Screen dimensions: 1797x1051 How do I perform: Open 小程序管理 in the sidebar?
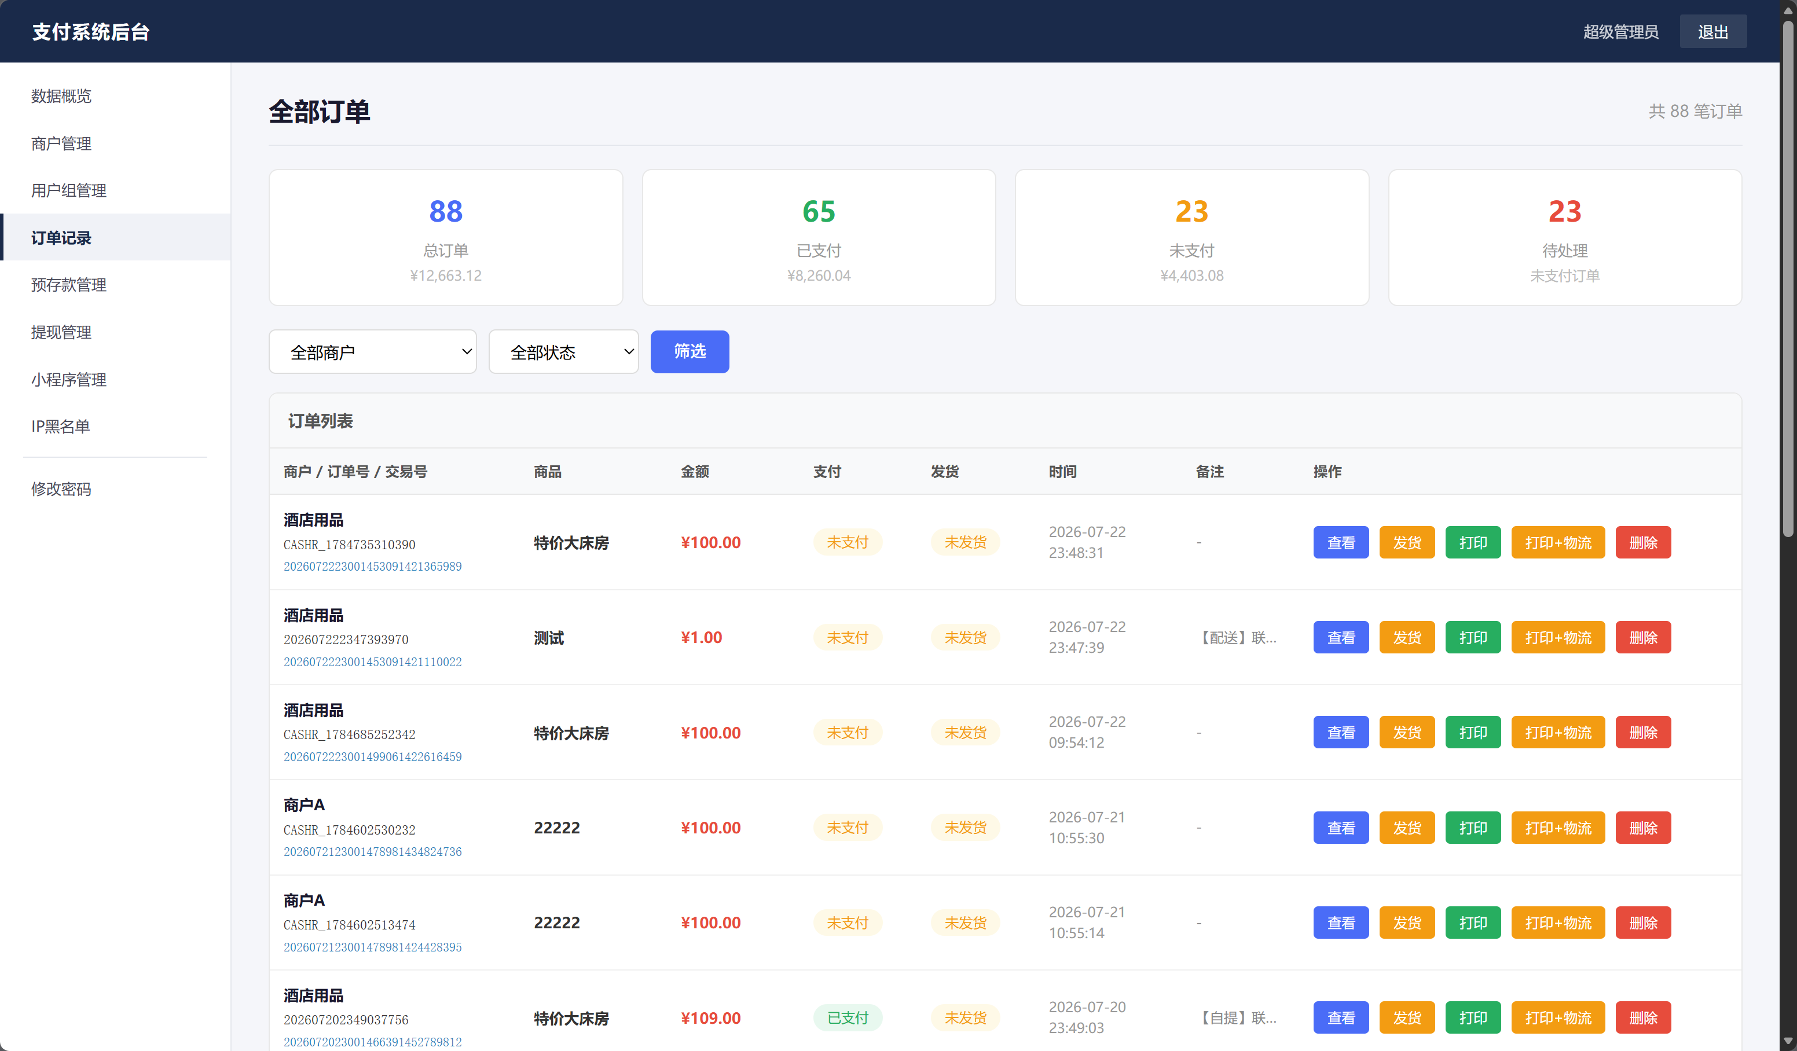(x=68, y=379)
